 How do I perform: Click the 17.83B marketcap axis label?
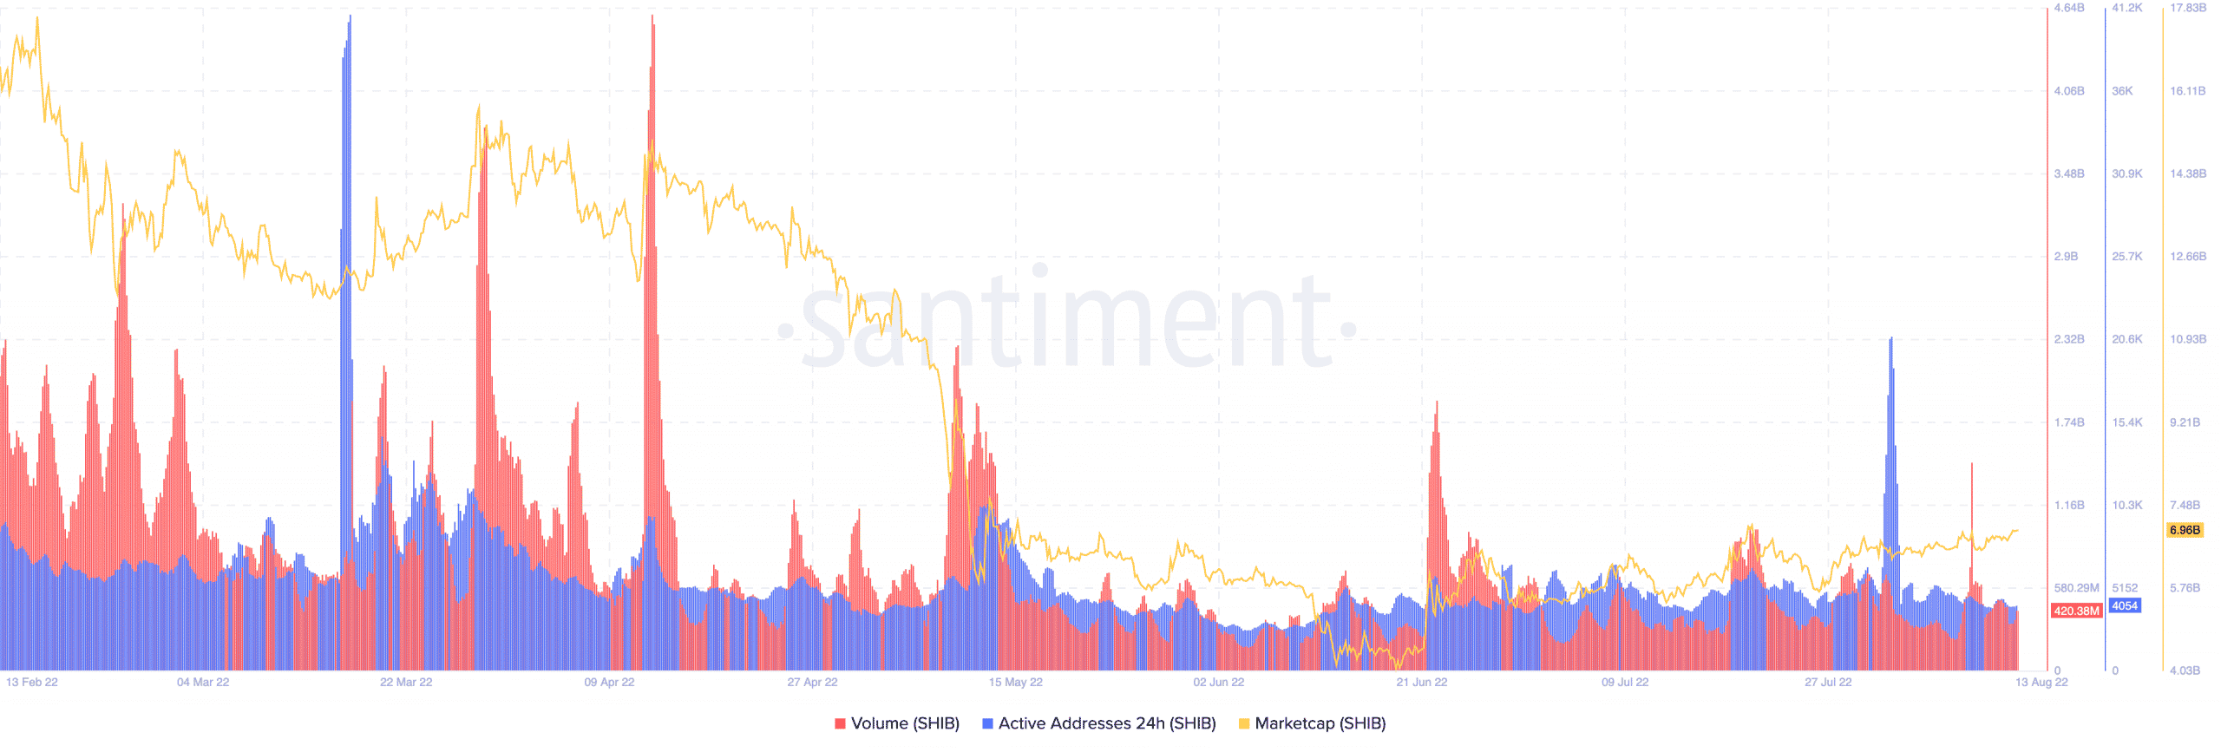click(x=2188, y=8)
